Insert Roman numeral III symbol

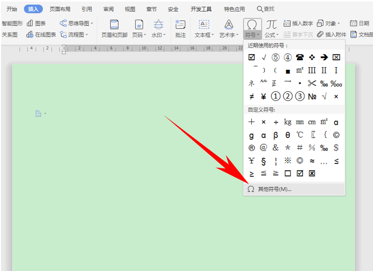pyautogui.click(x=312, y=70)
